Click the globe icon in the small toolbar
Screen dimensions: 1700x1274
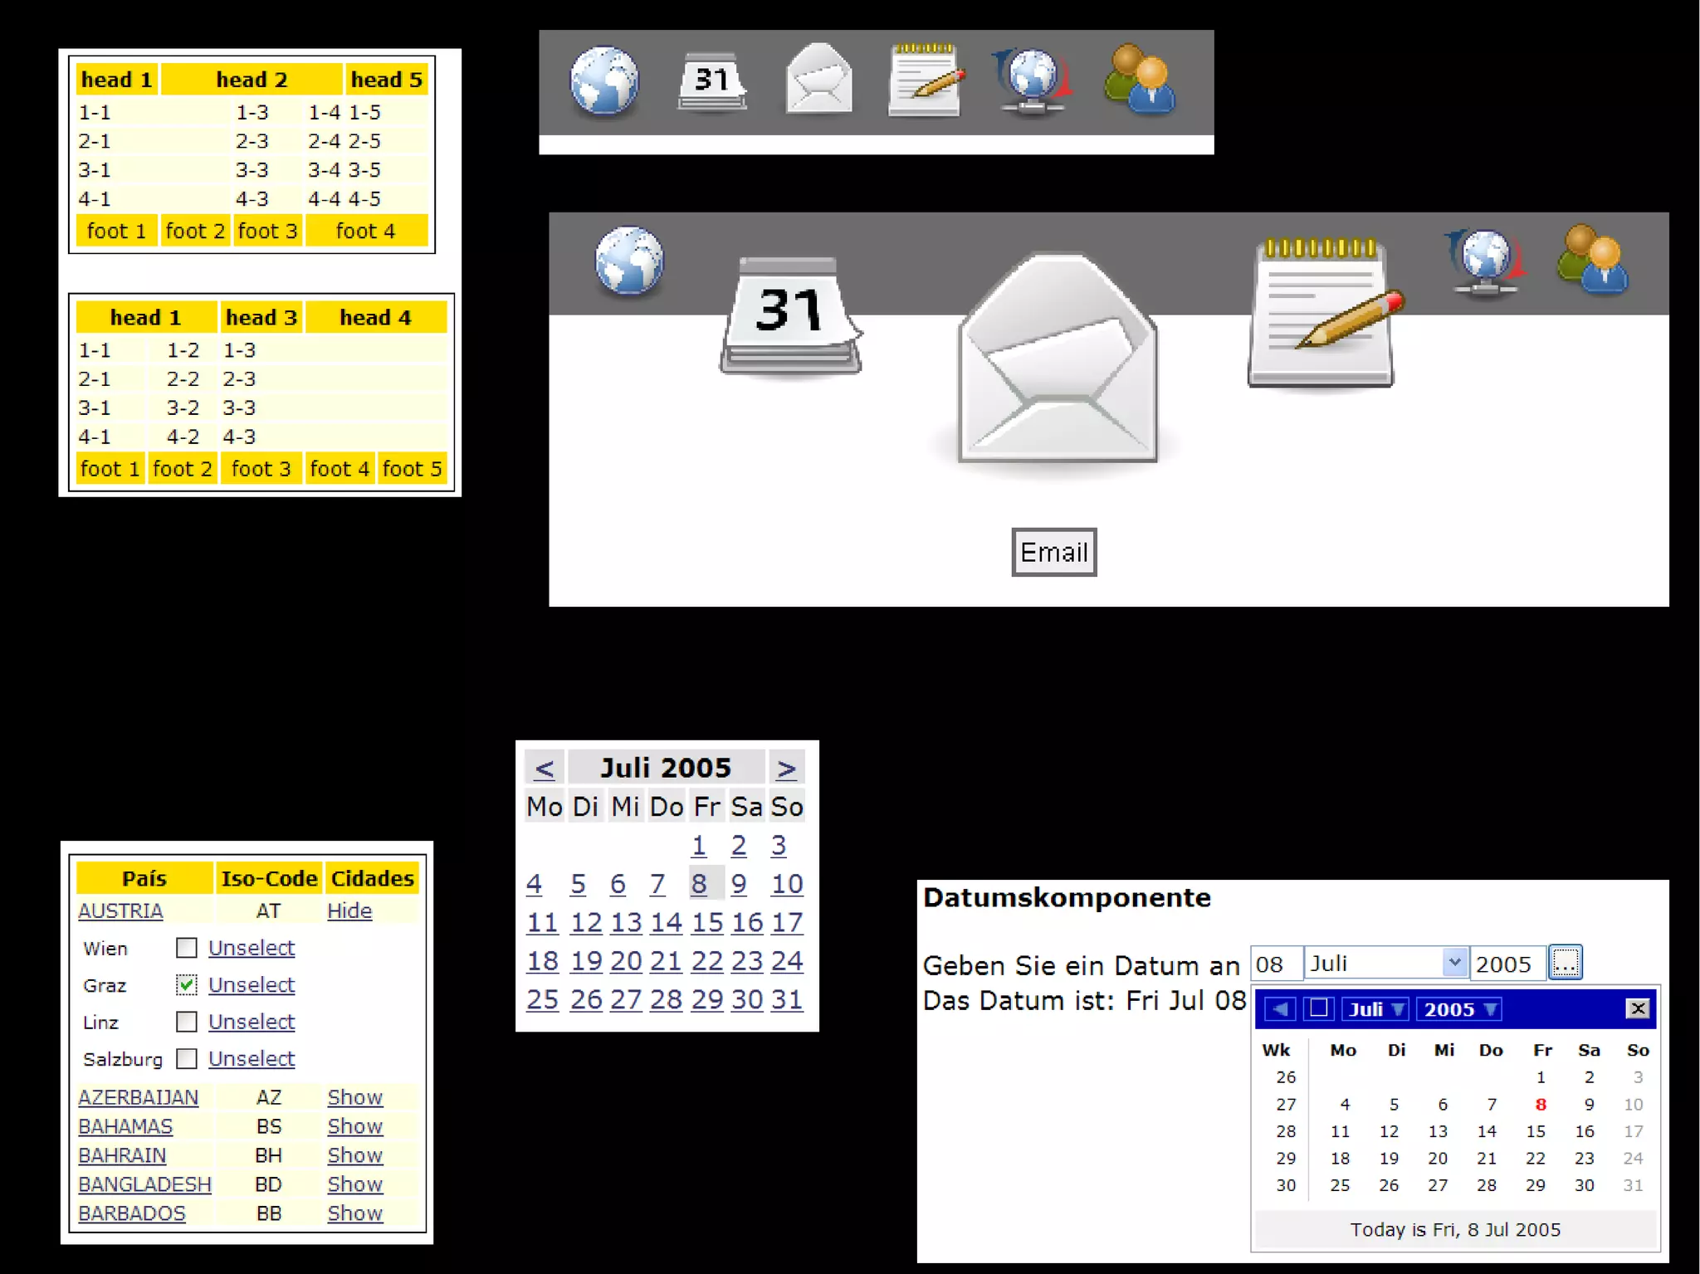click(x=604, y=81)
